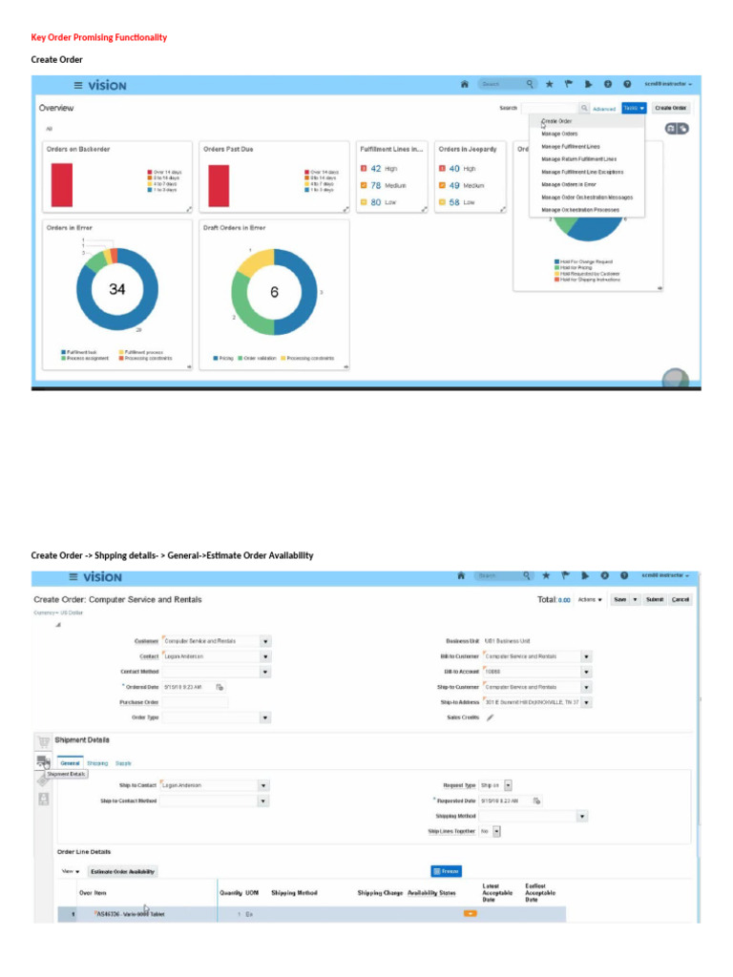Open watchlist flag in Create Order header
The image size is (733, 977).
point(565,575)
